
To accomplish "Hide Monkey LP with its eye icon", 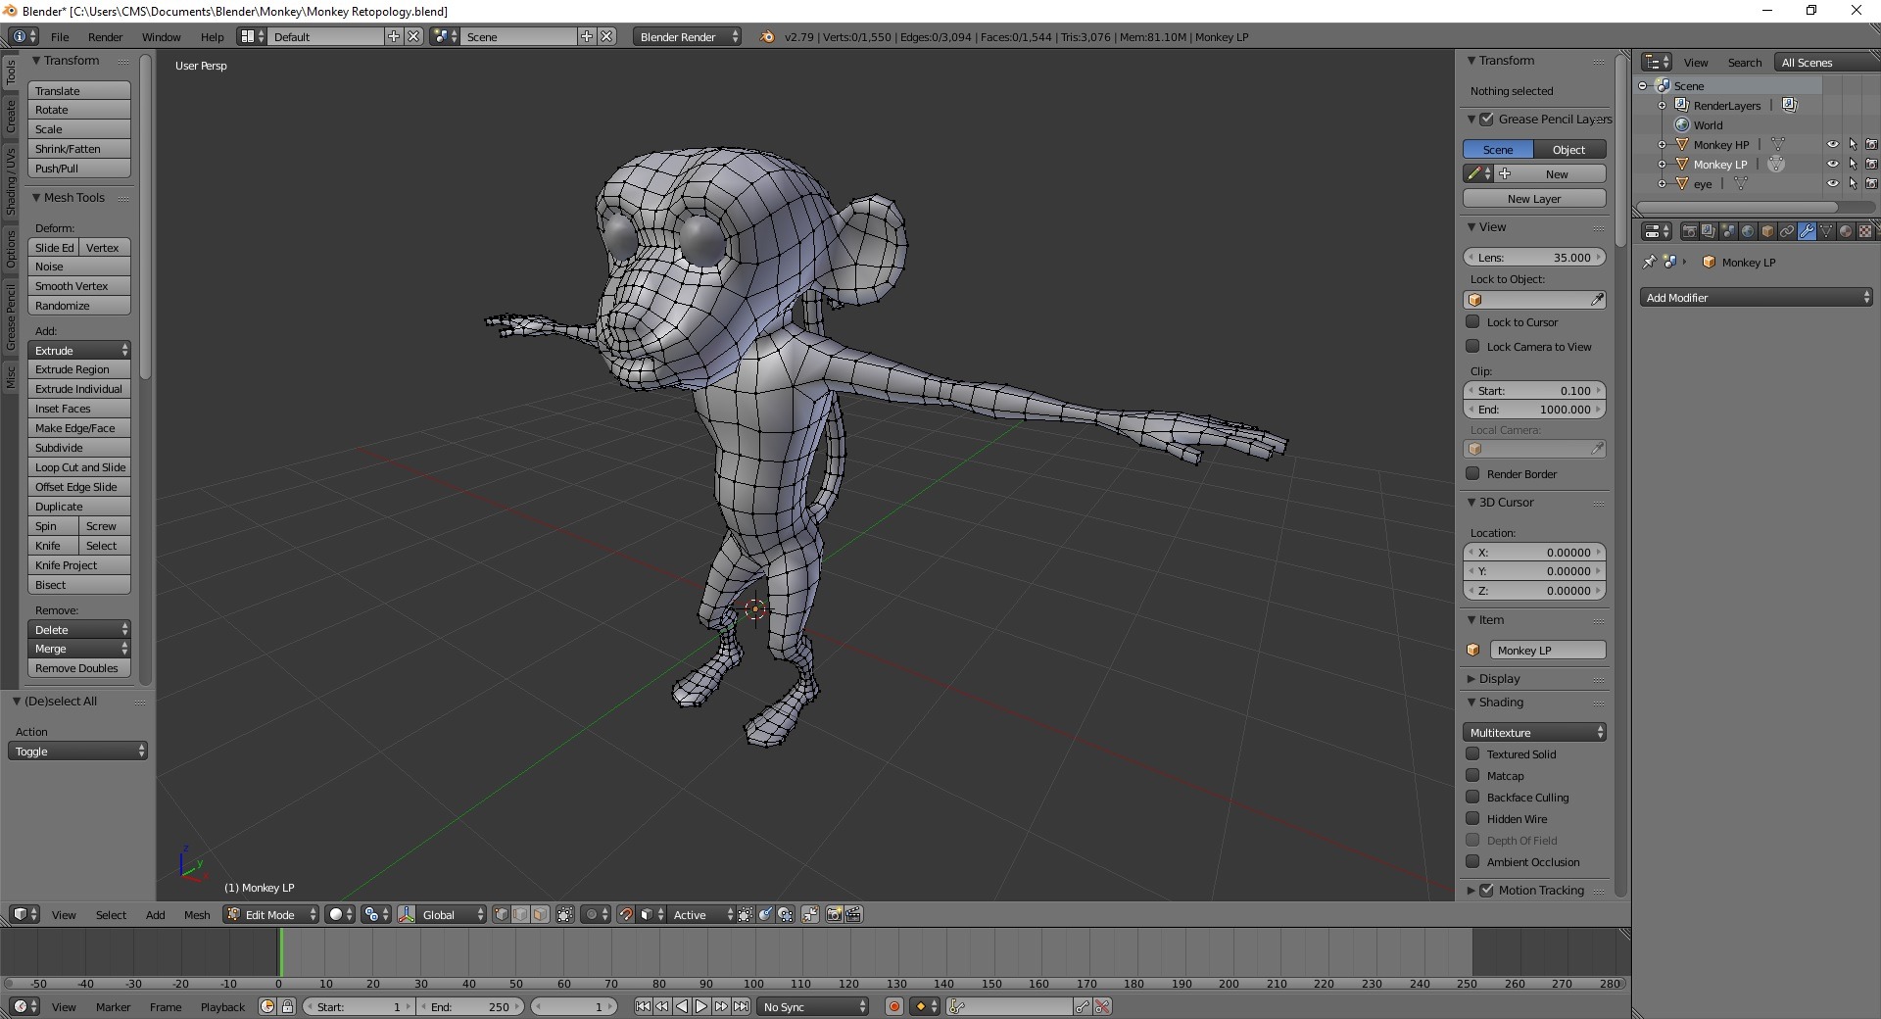I will pos(1832,164).
